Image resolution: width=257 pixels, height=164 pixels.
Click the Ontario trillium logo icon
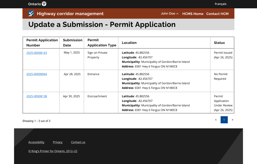[44, 4]
